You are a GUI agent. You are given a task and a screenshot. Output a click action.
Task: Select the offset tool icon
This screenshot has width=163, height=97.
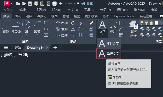click(x=91, y=35)
